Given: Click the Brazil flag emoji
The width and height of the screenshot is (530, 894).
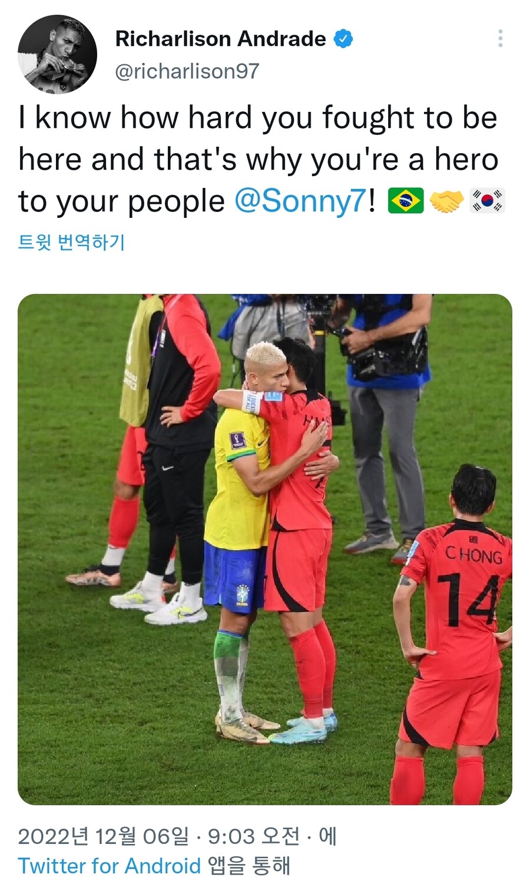Looking at the screenshot, I should point(406,201).
